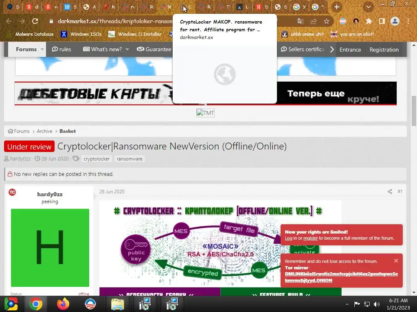Screen dimensions: 417x312
Task: Expand the Forums dropdown arrow
Action: 42,49
